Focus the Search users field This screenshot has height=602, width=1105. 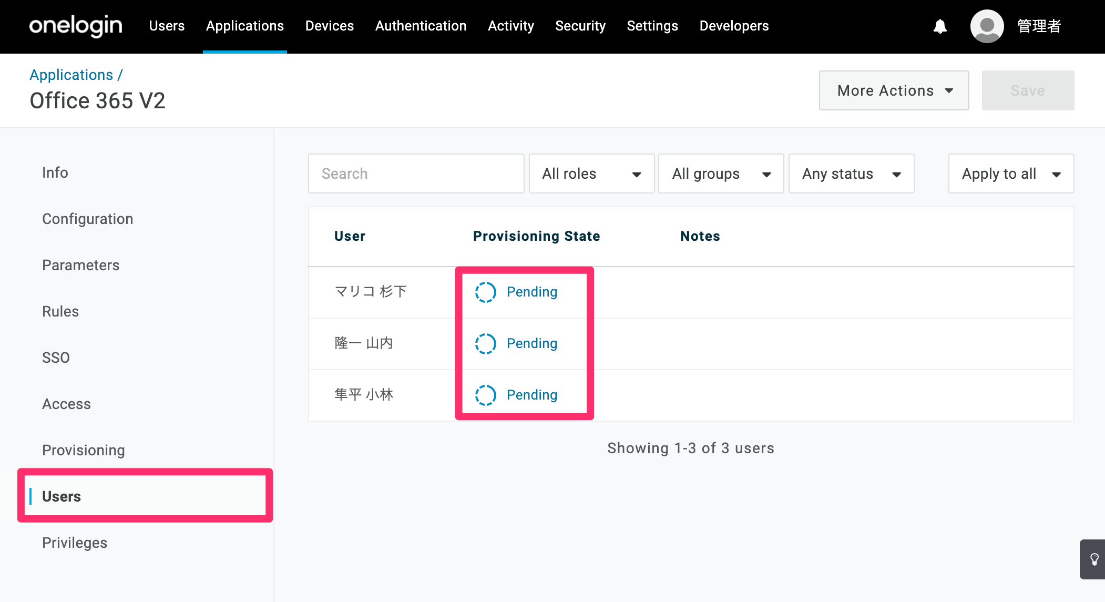tap(416, 174)
